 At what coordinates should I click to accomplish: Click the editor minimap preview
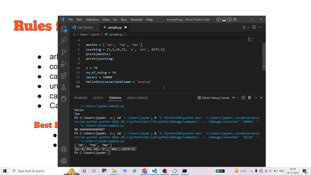pyautogui.click(x=254, y=39)
